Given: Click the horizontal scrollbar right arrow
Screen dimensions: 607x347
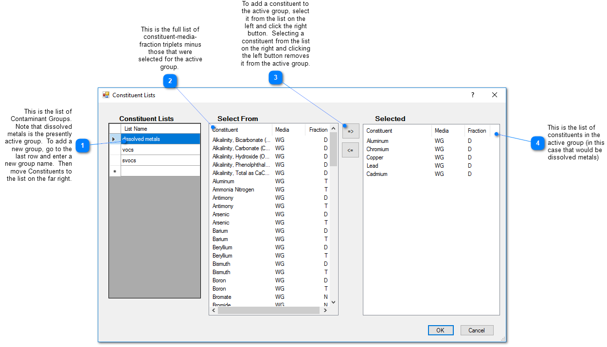Looking at the screenshot, I should coord(325,310).
